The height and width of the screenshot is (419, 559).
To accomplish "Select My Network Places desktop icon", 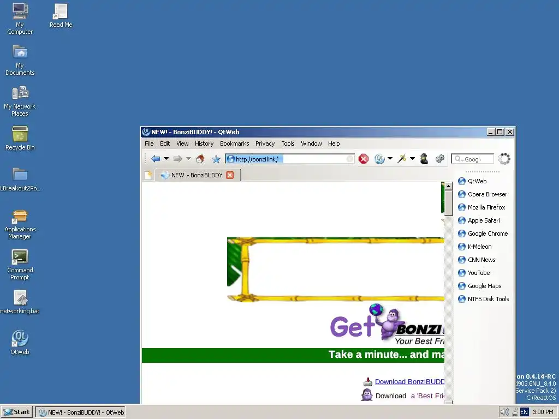I will pos(20,101).
